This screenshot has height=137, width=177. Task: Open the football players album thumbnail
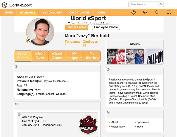135,56
